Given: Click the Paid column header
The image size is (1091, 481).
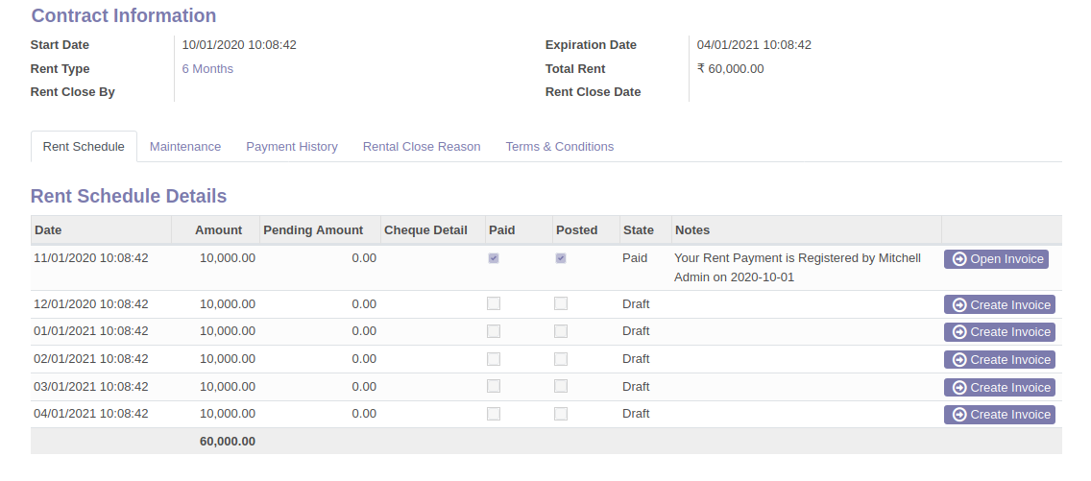Looking at the screenshot, I should (519, 230).
